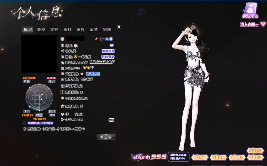This screenshot has width=267, height=166.
Task: Click the pencil edit name icon
Action: pos(96,39)
